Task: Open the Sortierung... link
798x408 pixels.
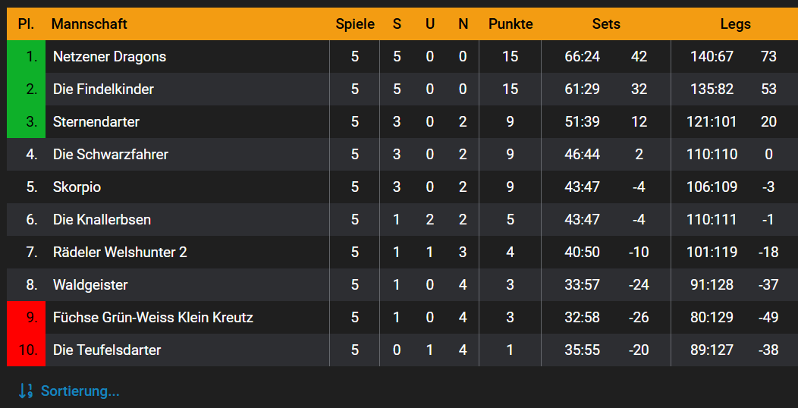Action: coord(80,391)
